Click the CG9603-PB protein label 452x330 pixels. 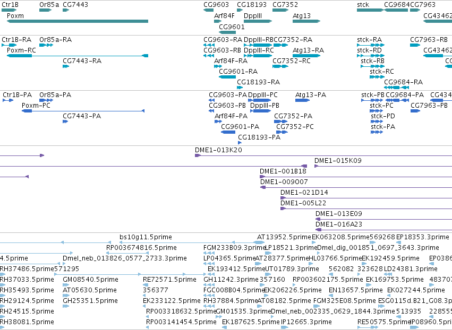tap(227, 106)
